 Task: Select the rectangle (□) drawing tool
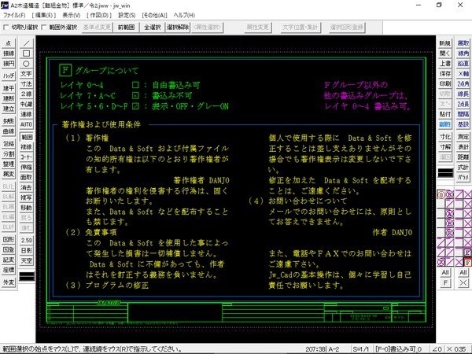(26, 53)
